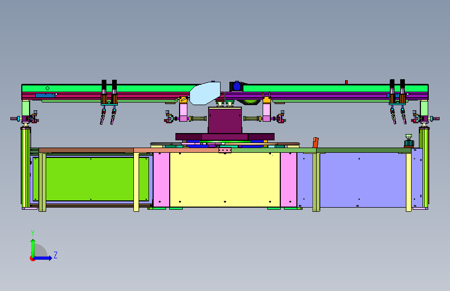Select the small pink bracket at the tabletop center
The height and width of the screenshot is (291, 450).
point(225,150)
